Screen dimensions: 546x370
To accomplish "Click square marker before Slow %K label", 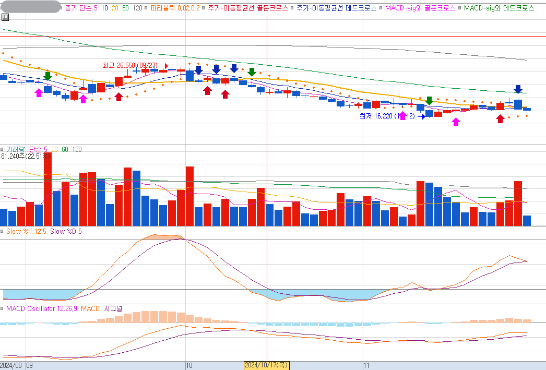I will (2, 232).
